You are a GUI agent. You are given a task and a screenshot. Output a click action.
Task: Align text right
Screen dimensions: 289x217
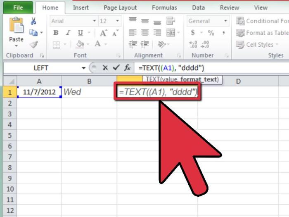157,33
